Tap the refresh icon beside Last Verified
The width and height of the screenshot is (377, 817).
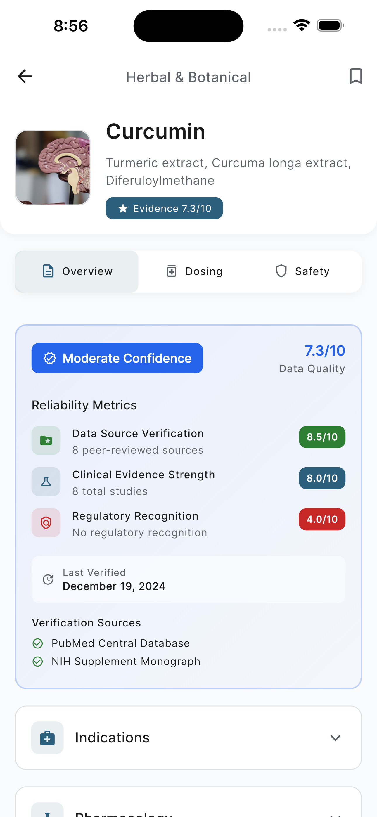[48, 579]
